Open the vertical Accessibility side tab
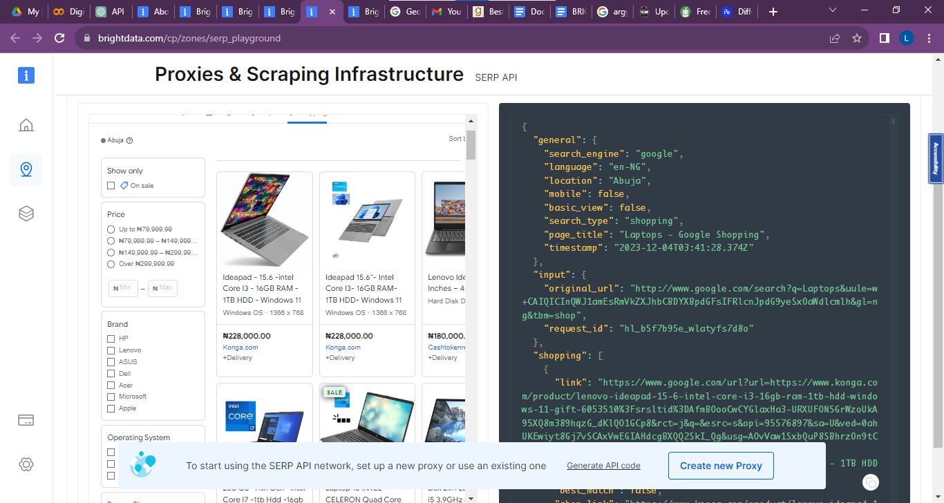 [936, 158]
